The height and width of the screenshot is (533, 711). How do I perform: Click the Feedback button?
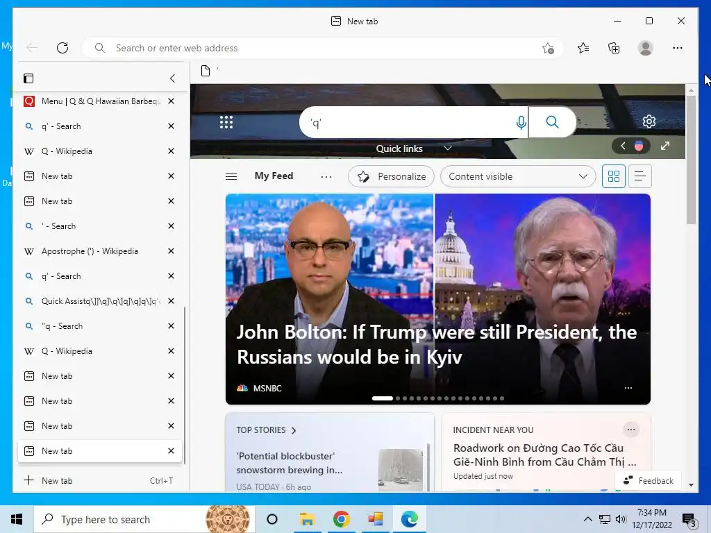coord(649,481)
